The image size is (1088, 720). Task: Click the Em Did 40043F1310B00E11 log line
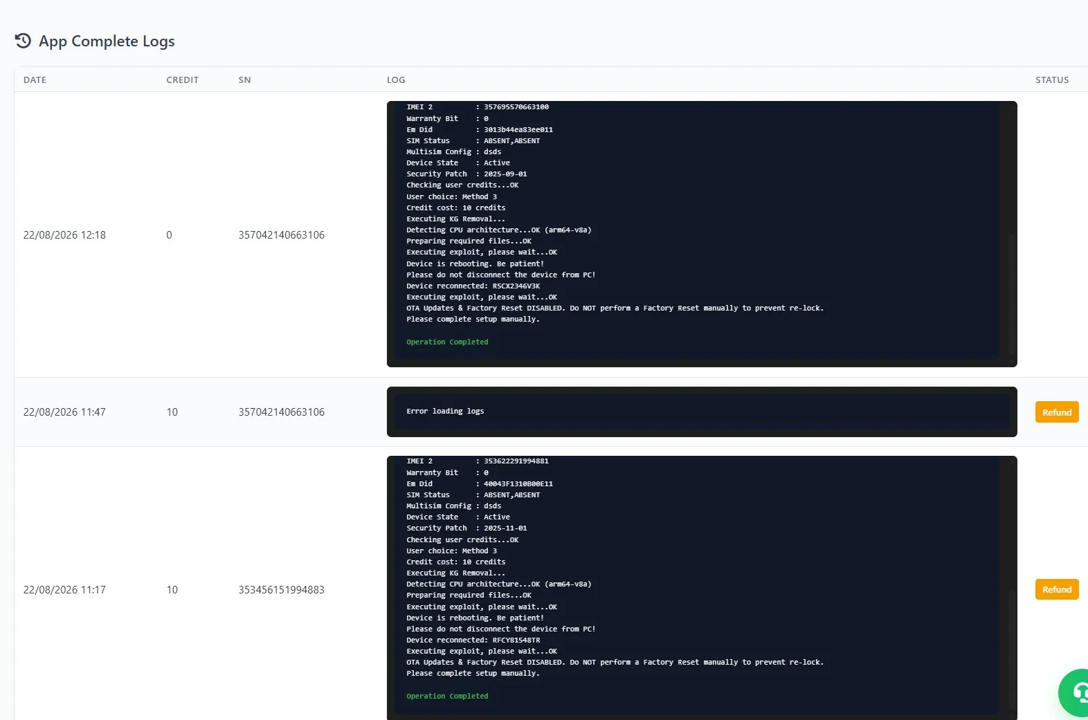point(480,484)
